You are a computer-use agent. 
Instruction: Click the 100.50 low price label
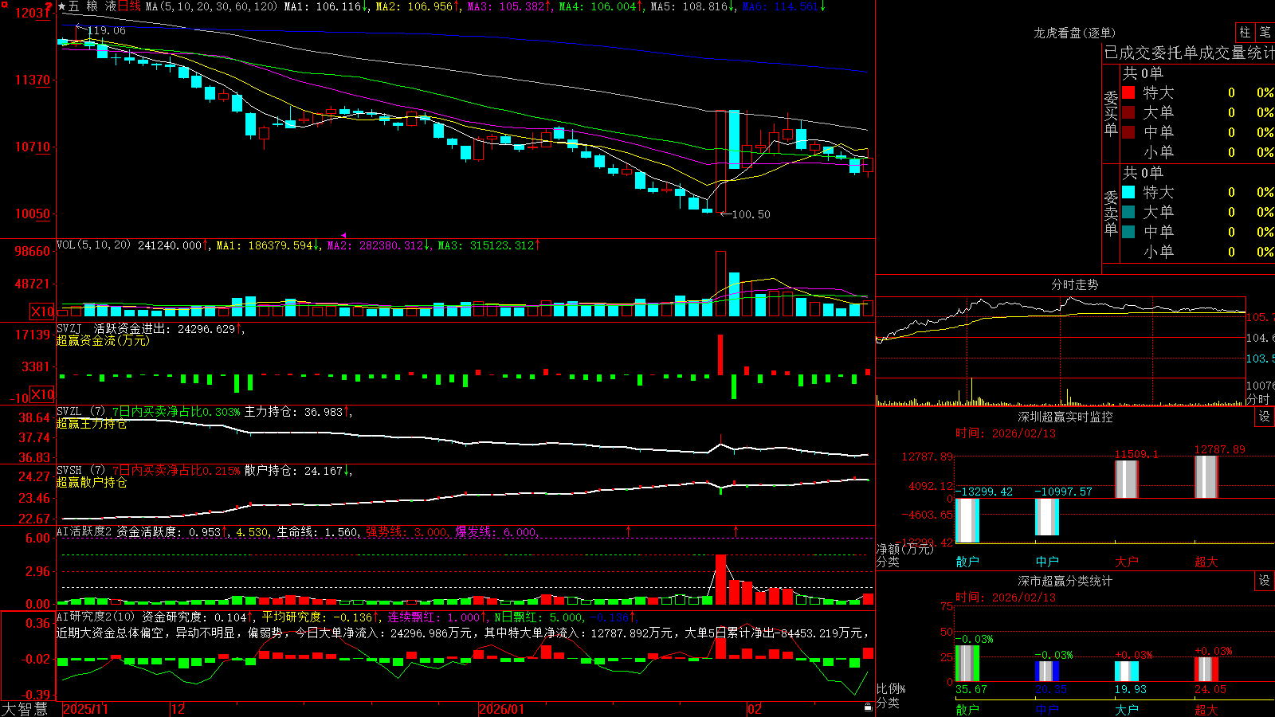pyautogui.click(x=751, y=214)
